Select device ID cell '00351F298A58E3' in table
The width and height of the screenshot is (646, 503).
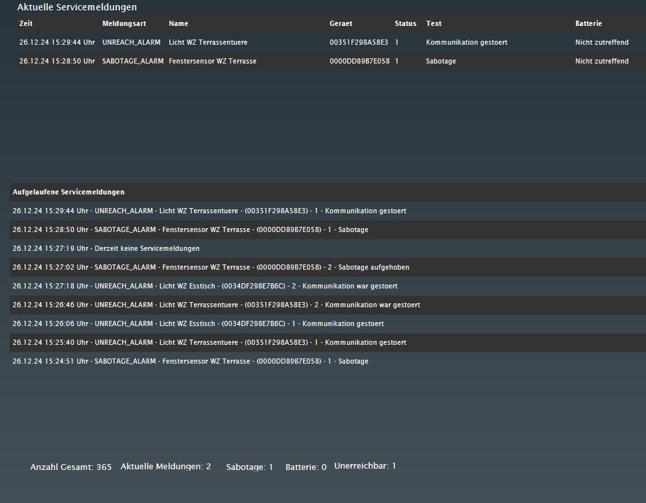pos(359,42)
